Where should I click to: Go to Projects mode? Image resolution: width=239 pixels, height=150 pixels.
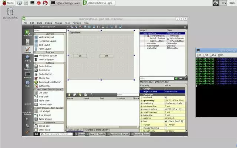pyautogui.click(x=27, y=67)
